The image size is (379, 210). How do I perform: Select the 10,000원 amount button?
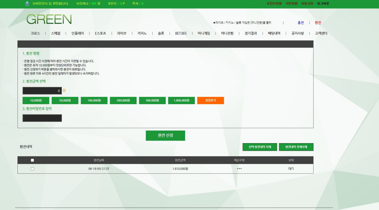pyautogui.click(x=36, y=101)
